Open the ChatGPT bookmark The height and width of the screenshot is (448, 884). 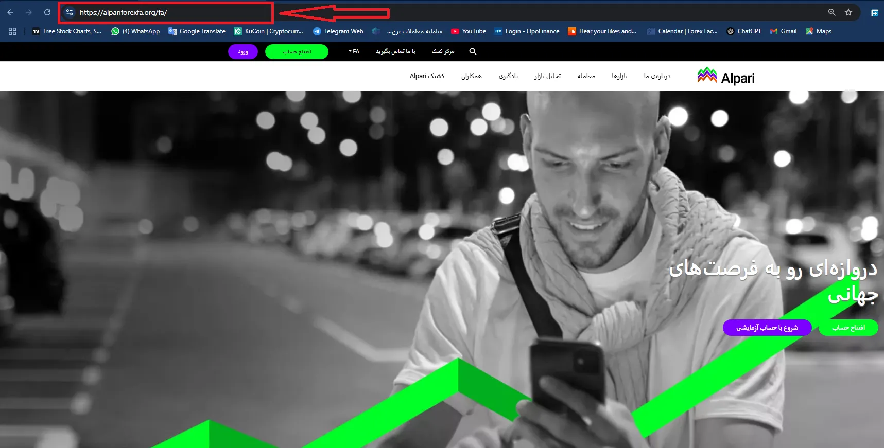click(x=744, y=31)
